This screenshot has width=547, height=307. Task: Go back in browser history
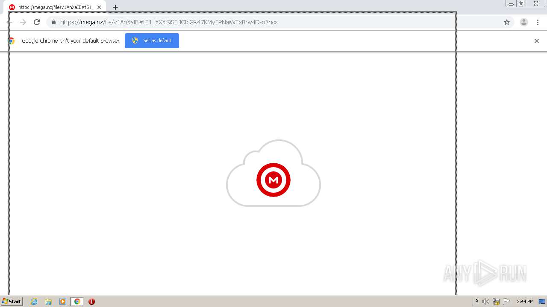9,22
